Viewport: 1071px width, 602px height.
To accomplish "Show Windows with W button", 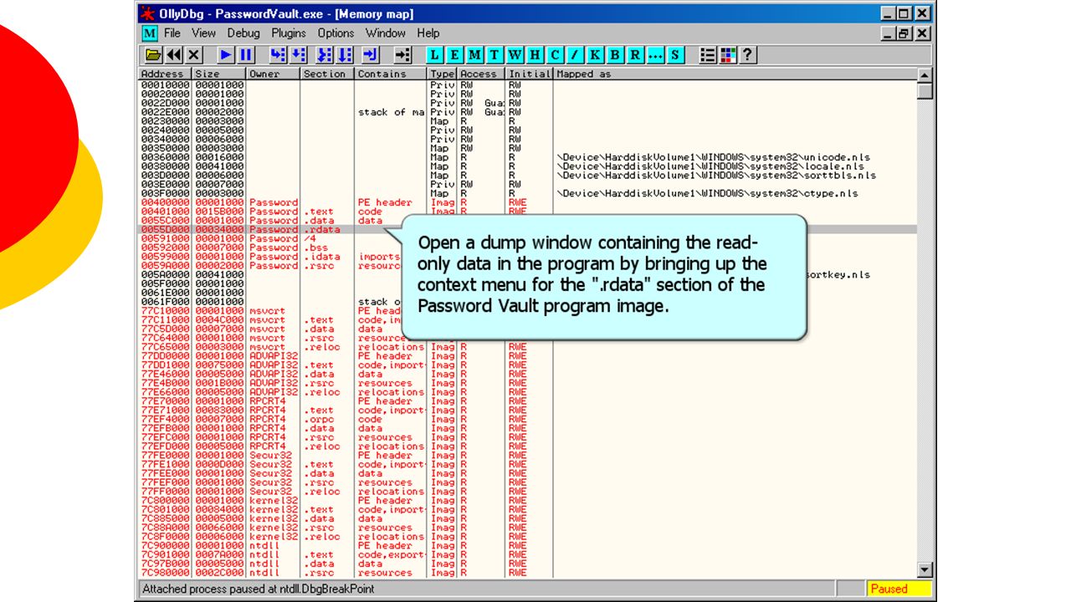I will point(515,55).
